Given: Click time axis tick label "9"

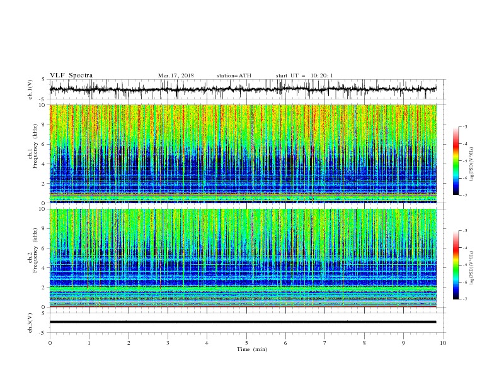Looking at the screenshot, I should [x=403, y=343].
